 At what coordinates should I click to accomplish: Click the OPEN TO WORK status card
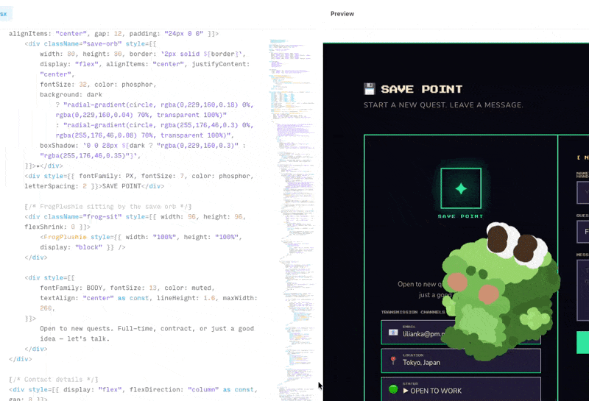(461, 389)
